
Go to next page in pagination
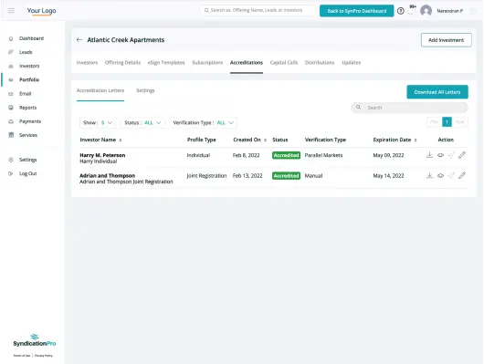[459, 122]
